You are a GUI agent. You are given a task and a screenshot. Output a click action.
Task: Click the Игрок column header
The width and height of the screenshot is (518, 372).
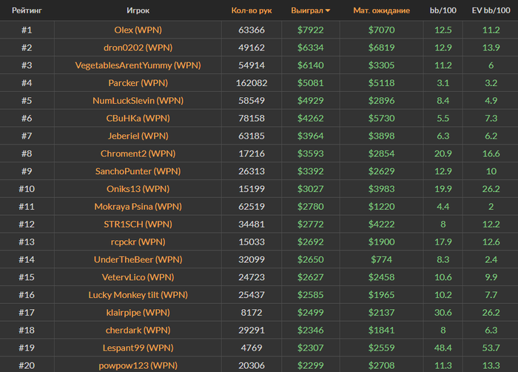click(138, 10)
